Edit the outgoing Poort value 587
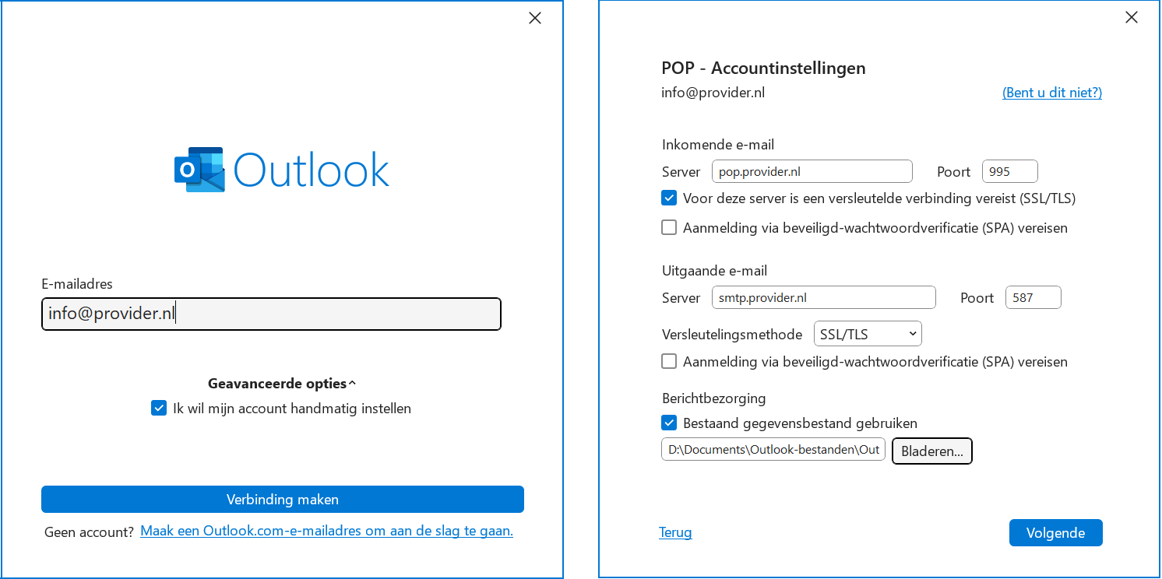 [x=1033, y=297]
